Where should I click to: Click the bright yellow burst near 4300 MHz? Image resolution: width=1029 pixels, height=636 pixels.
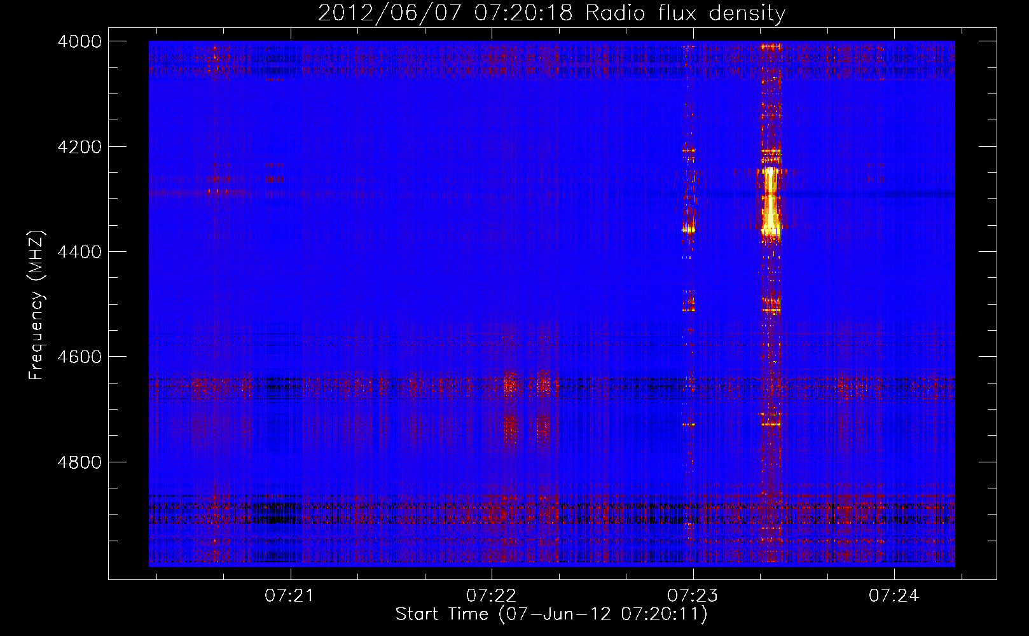[770, 202]
